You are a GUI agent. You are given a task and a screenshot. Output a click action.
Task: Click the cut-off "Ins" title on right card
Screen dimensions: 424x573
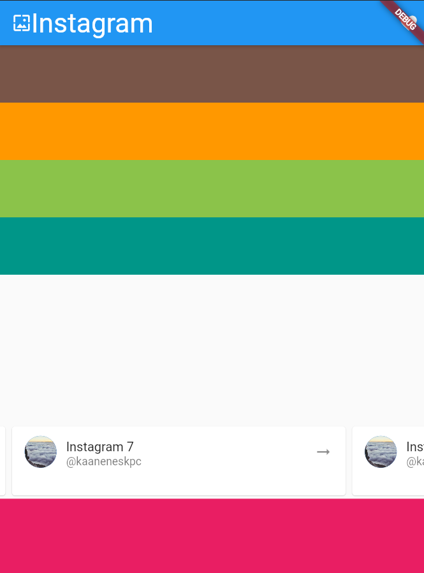pyautogui.click(x=415, y=447)
